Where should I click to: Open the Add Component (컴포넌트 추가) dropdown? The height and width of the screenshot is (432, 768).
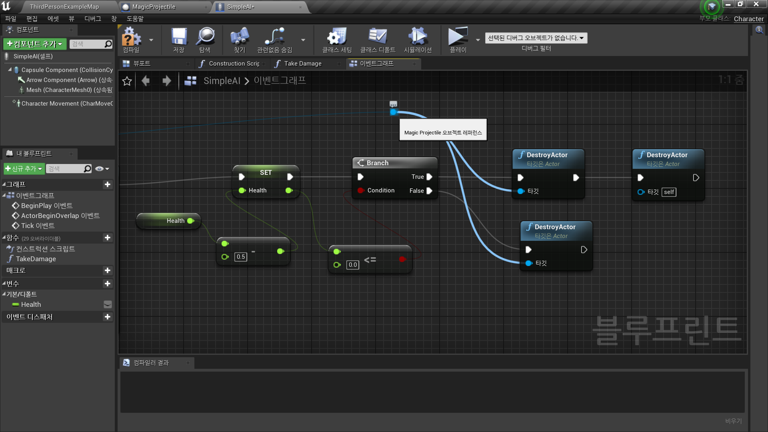35,44
